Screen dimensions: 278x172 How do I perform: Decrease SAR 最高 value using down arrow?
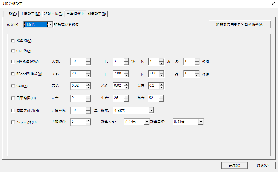tap(161, 87)
